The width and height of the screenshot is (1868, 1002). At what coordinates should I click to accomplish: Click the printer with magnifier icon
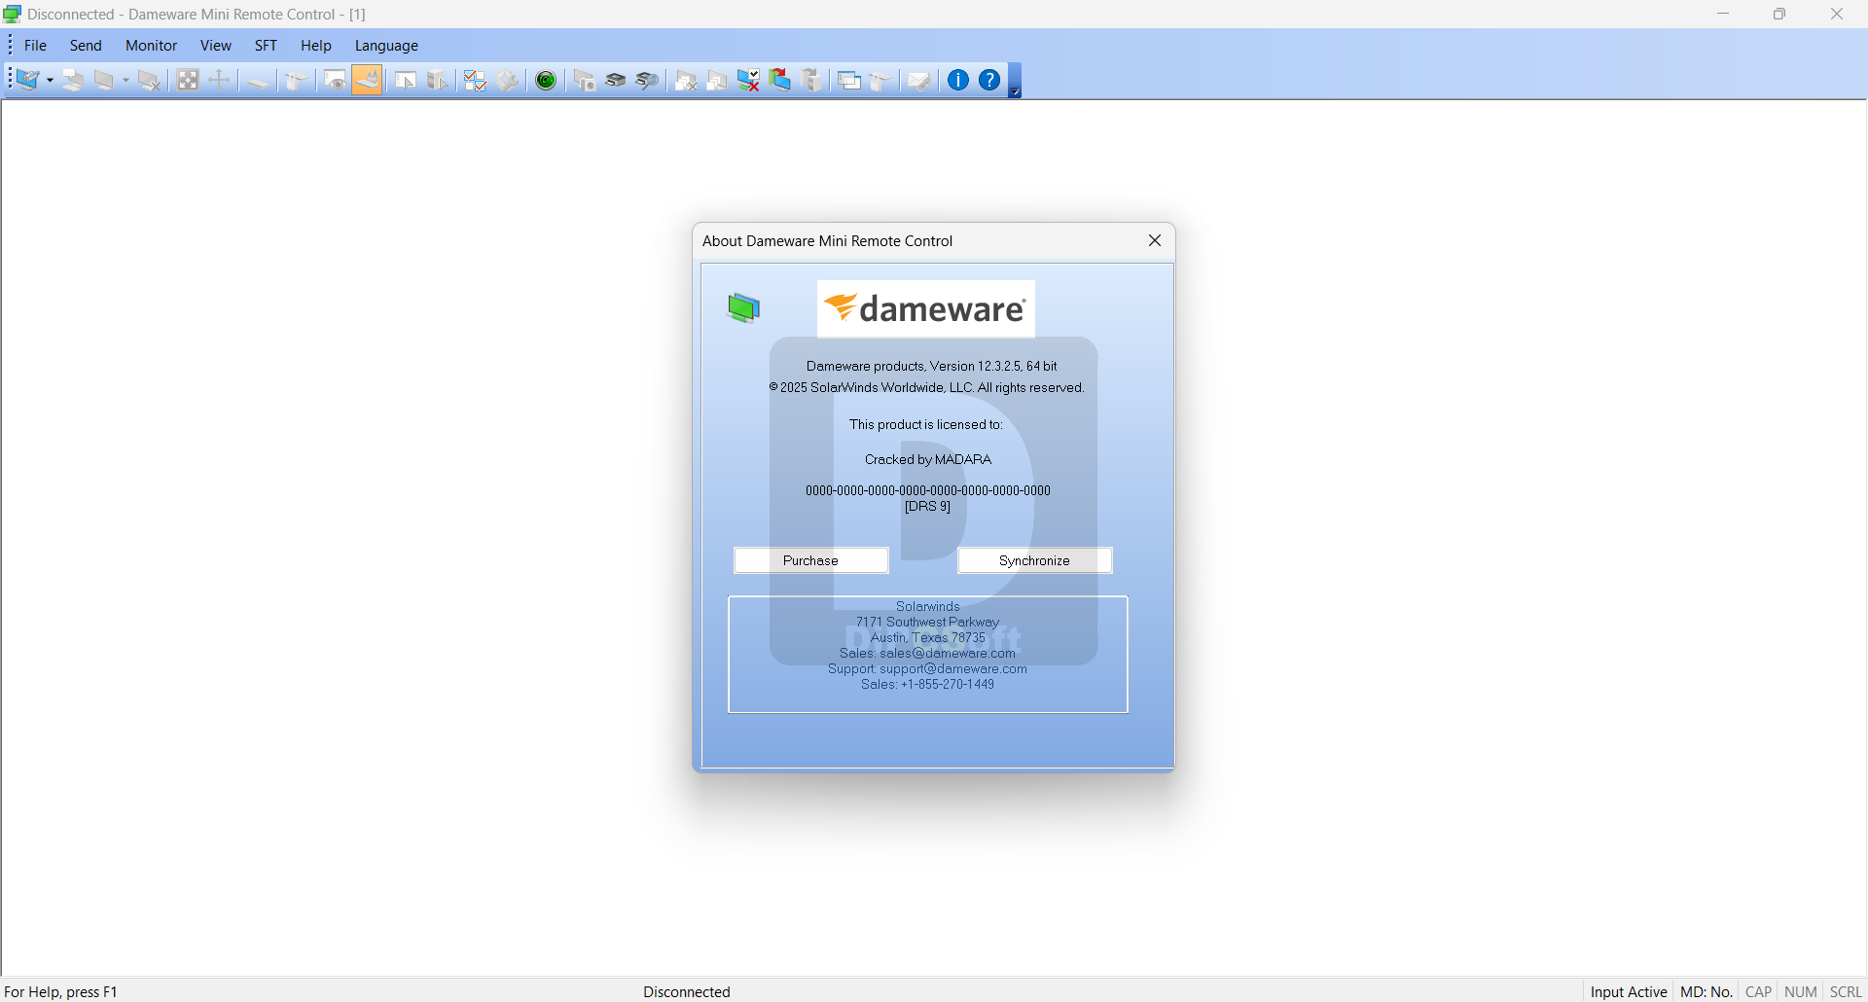pos(647,81)
